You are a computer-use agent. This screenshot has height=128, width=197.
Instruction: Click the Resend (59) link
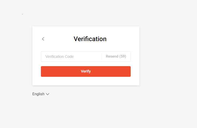click(x=116, y=57)
